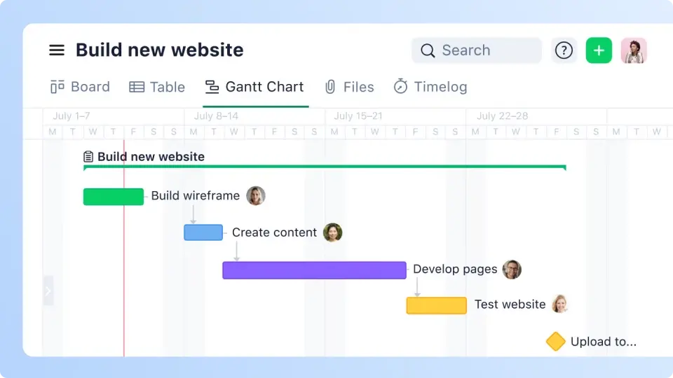Click the Upload to... milestone label
Image resolution: width=673 pixels, height=378 pixels.
603,342
